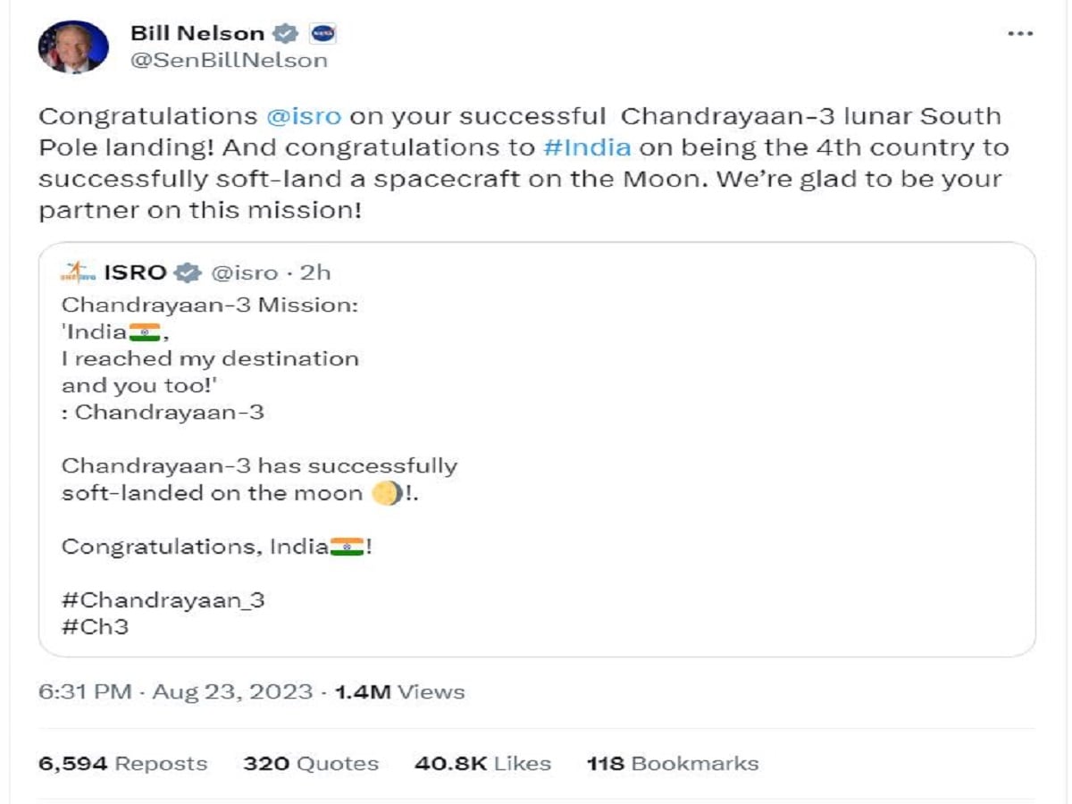Screen dimensions: 1072x804
Task: Click Bill Nelson's blue verified badge
Action: click(x=286, y=35)
